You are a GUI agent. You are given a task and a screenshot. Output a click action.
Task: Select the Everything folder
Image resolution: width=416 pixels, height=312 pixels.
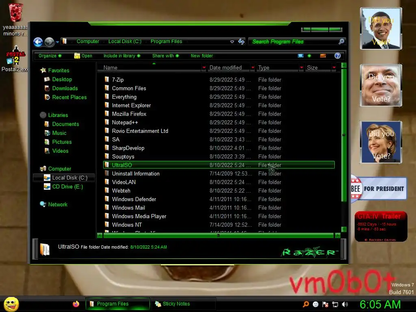coord(124,97)
